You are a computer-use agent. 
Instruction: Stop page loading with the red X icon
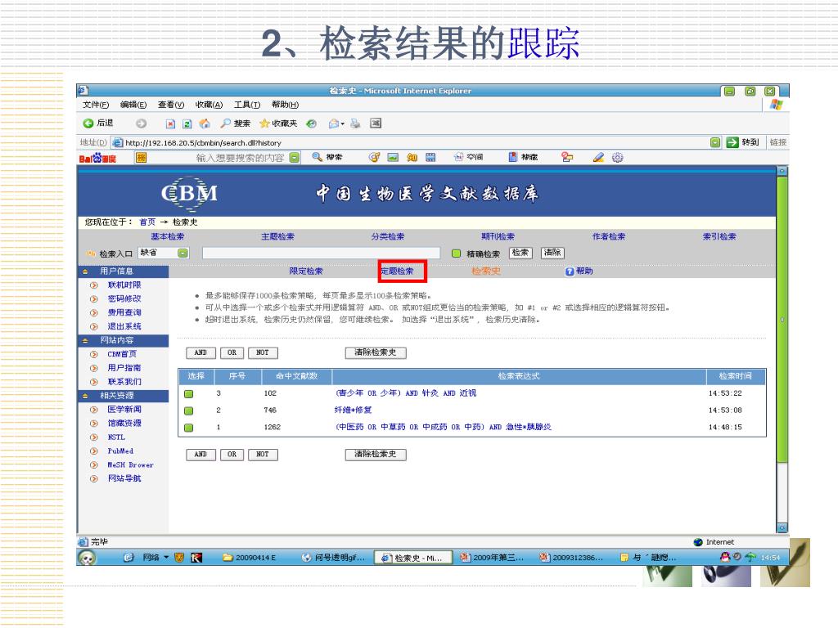pyautogui.click(x=170, y=124)
